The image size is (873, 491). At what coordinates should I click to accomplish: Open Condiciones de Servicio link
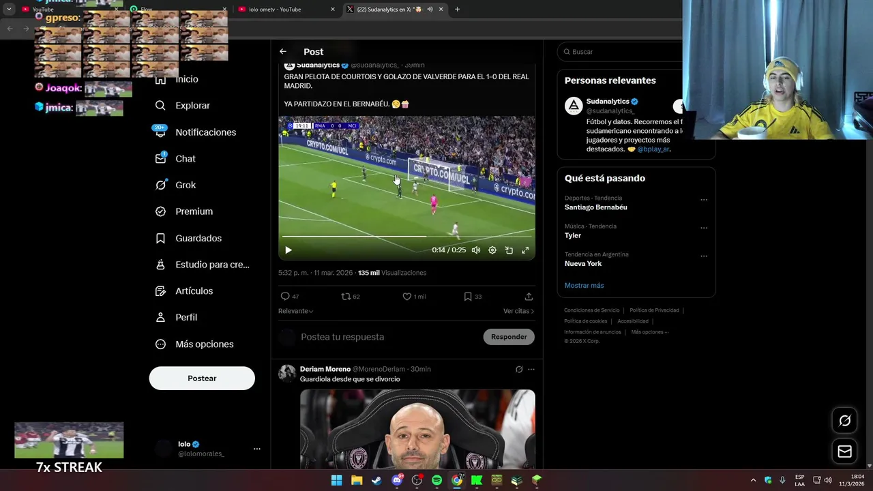(x=592, y=310)
